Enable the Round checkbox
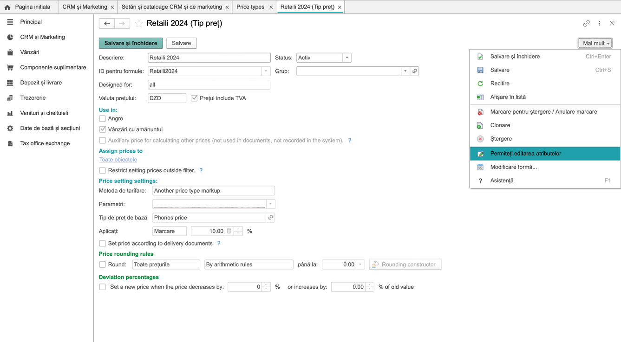The image size is (621, 342). point(103,265)
